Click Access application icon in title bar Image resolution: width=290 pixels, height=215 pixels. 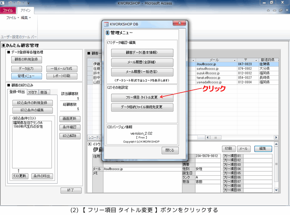[2, 3]
